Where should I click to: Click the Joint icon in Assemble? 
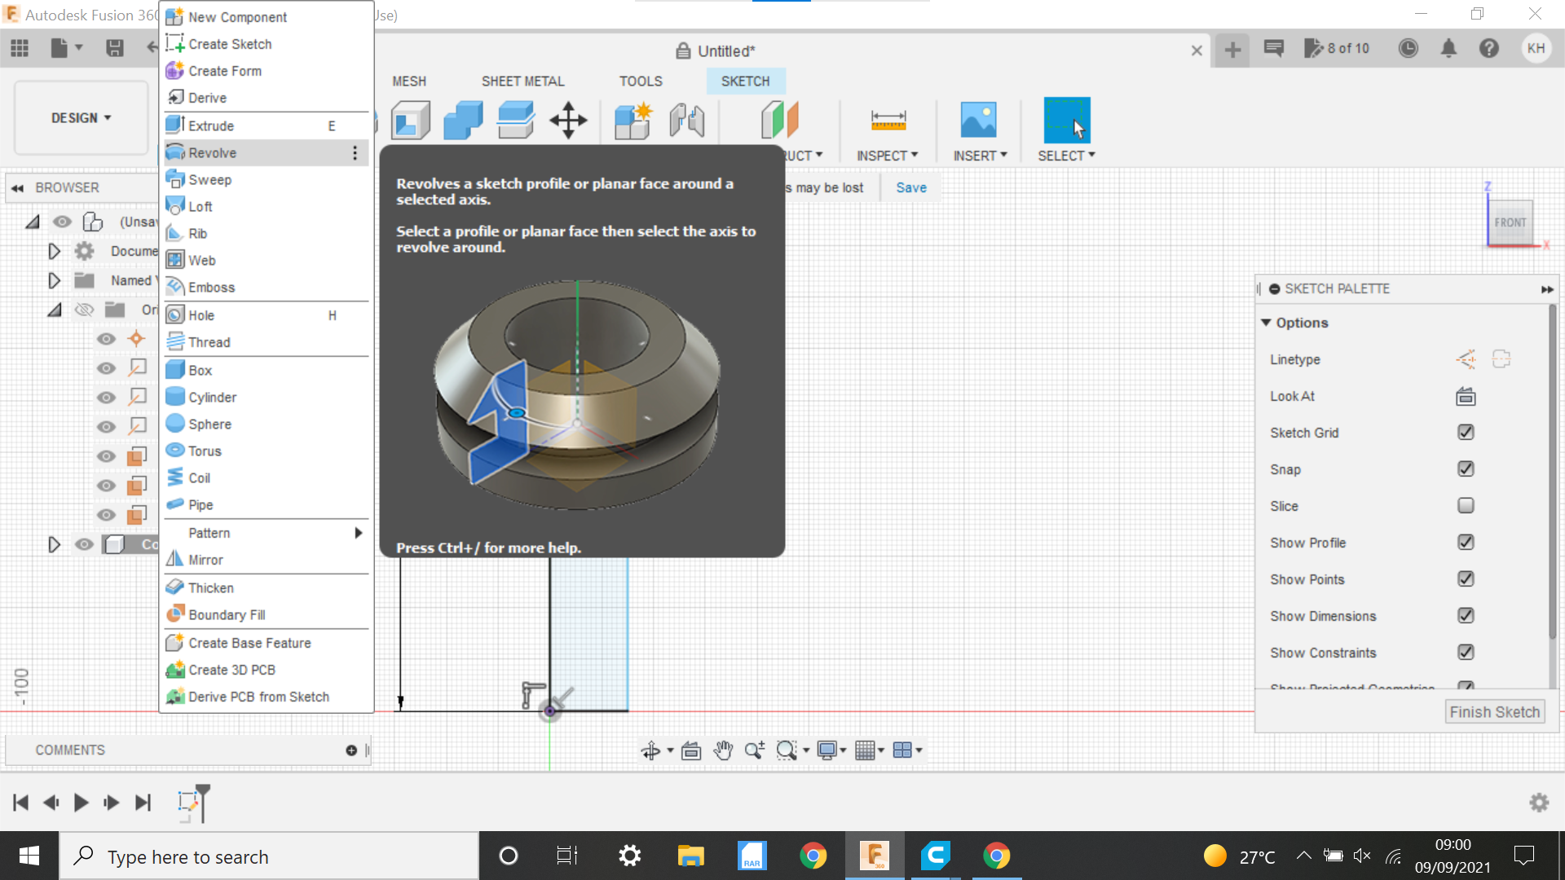point(687,121)
